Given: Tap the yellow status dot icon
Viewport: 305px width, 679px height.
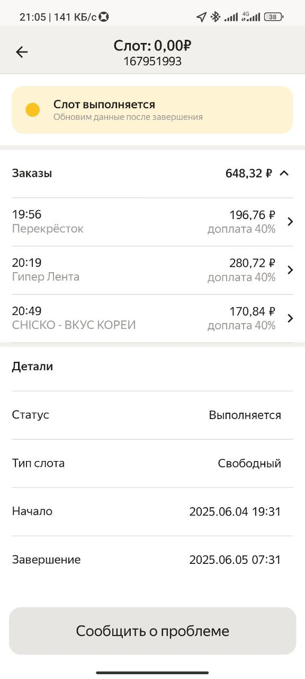Looking at the screenshot, I should (33, 110).
